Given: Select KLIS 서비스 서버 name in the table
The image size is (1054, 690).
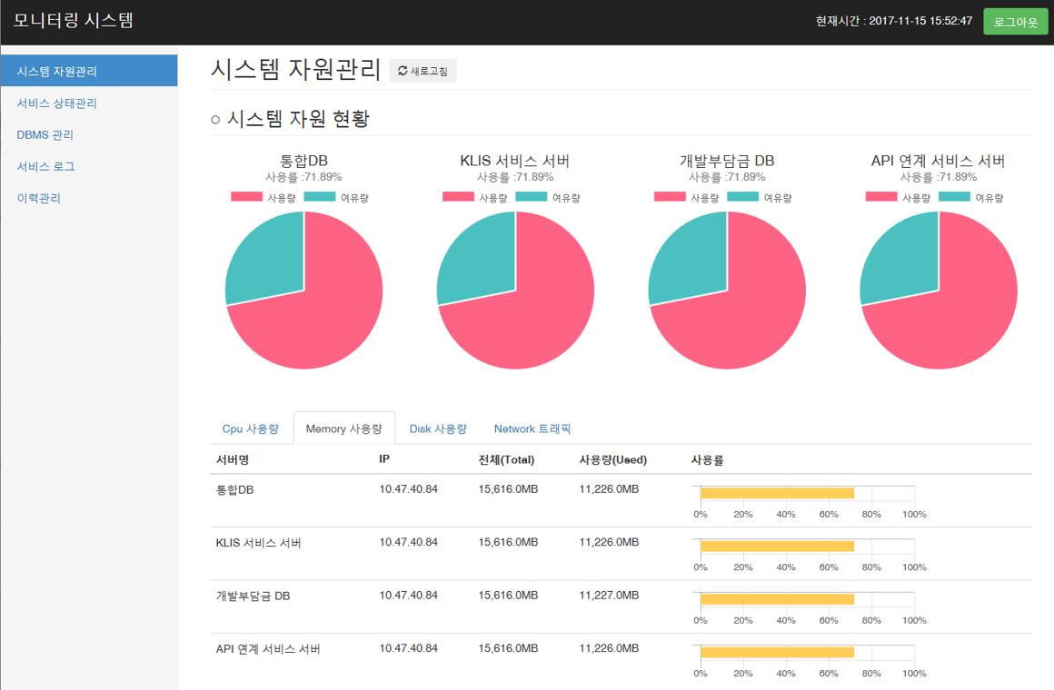Looking at the screenshot, I should point(259,543).
